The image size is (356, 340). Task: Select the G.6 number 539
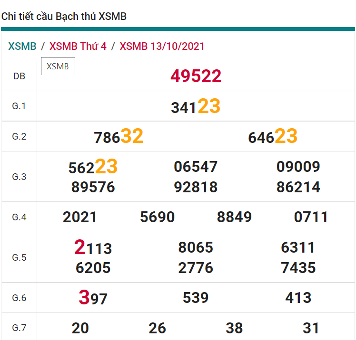[196, 298]
